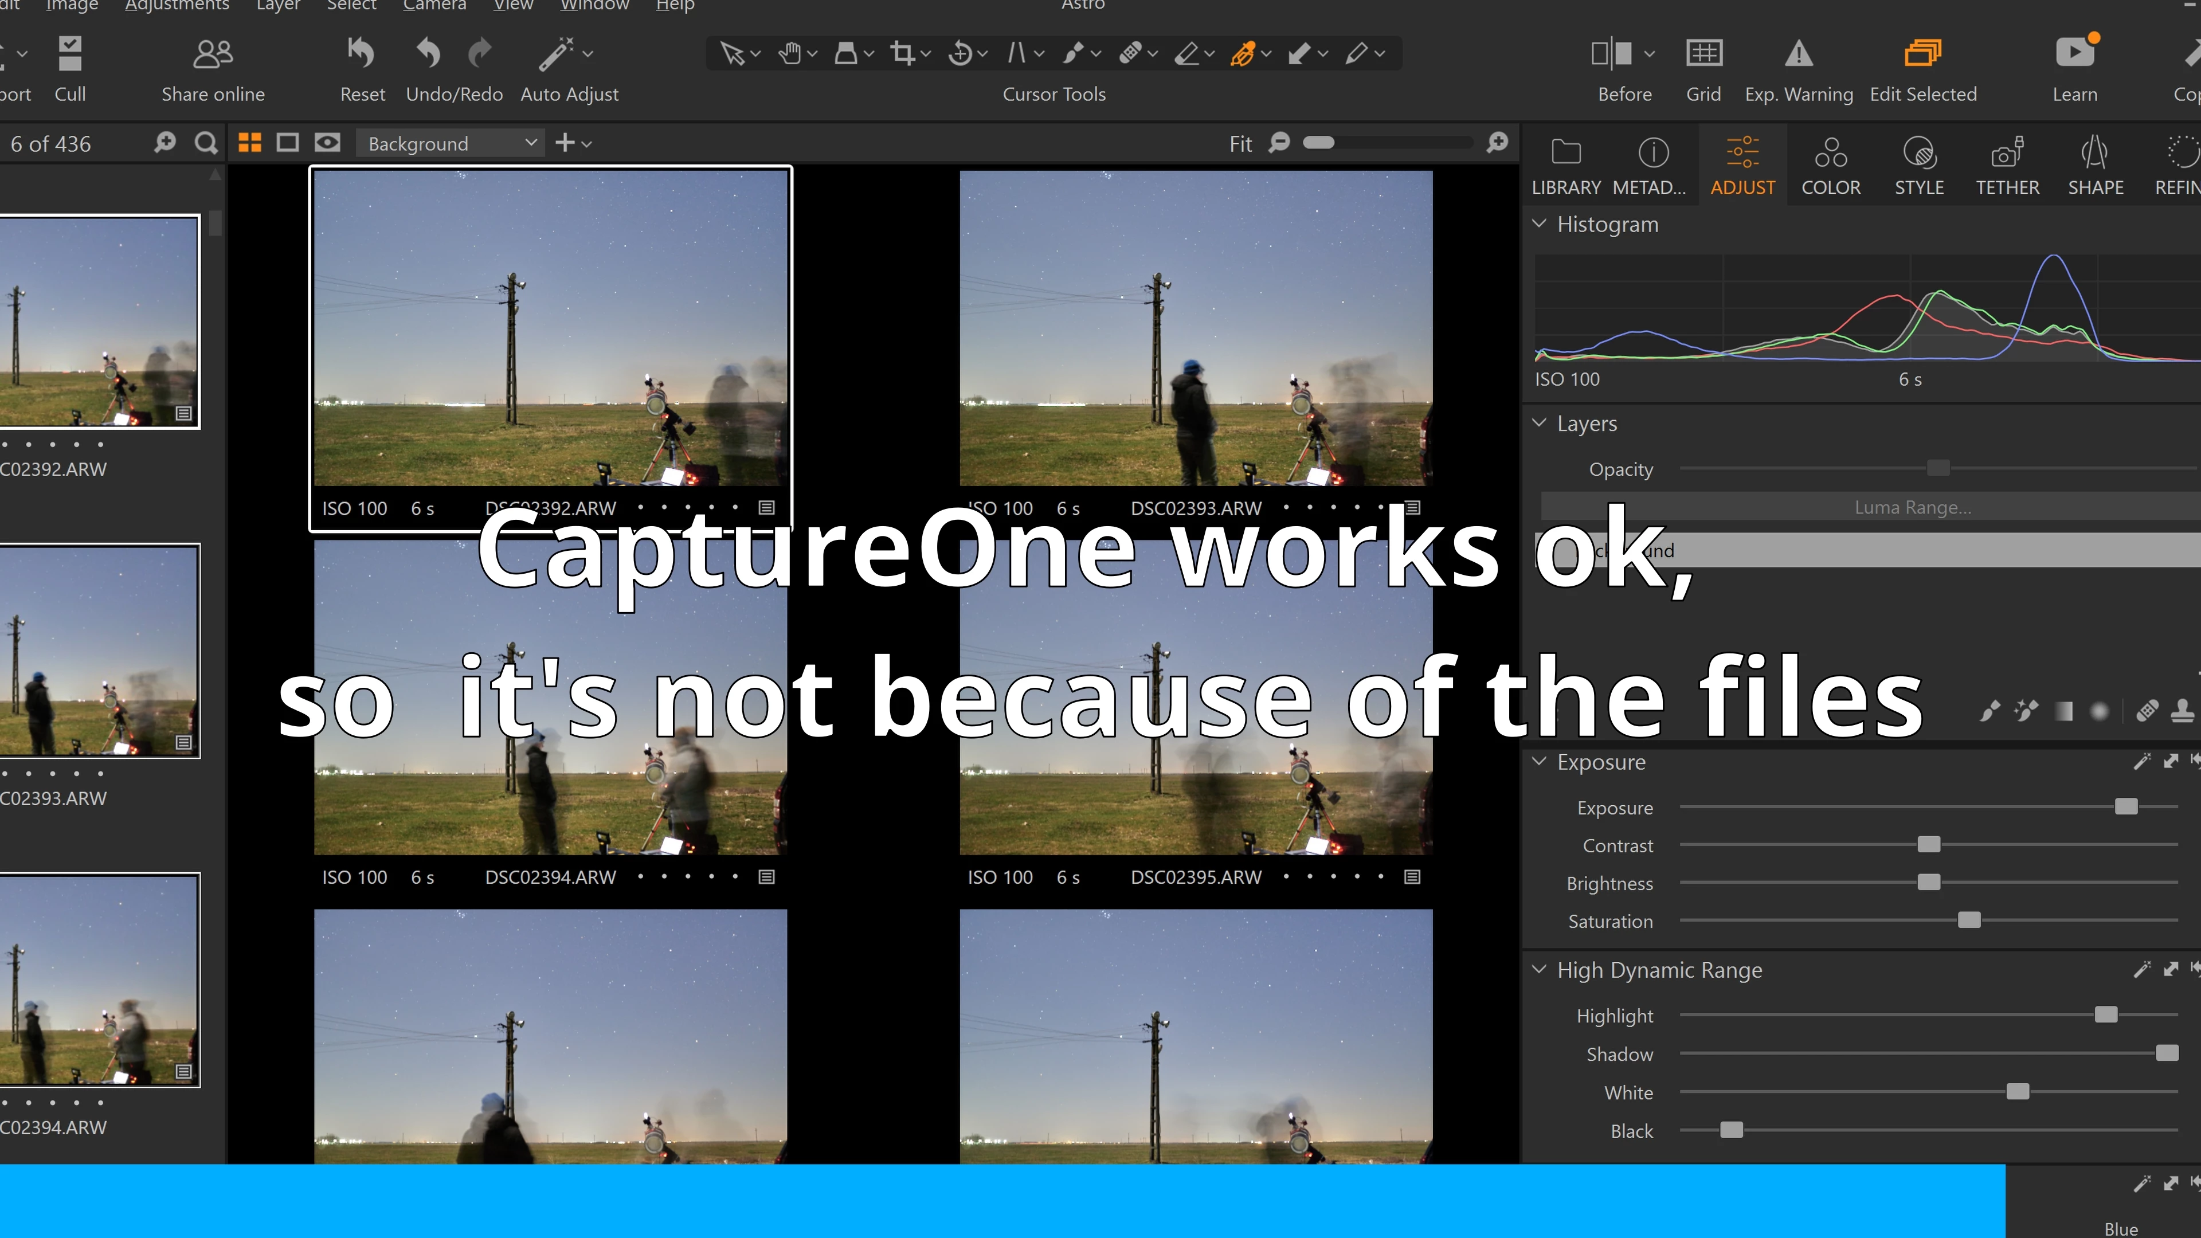2201x1238 pixels.
Task: Open the Background layer dropdown
Action: [451, 143]
